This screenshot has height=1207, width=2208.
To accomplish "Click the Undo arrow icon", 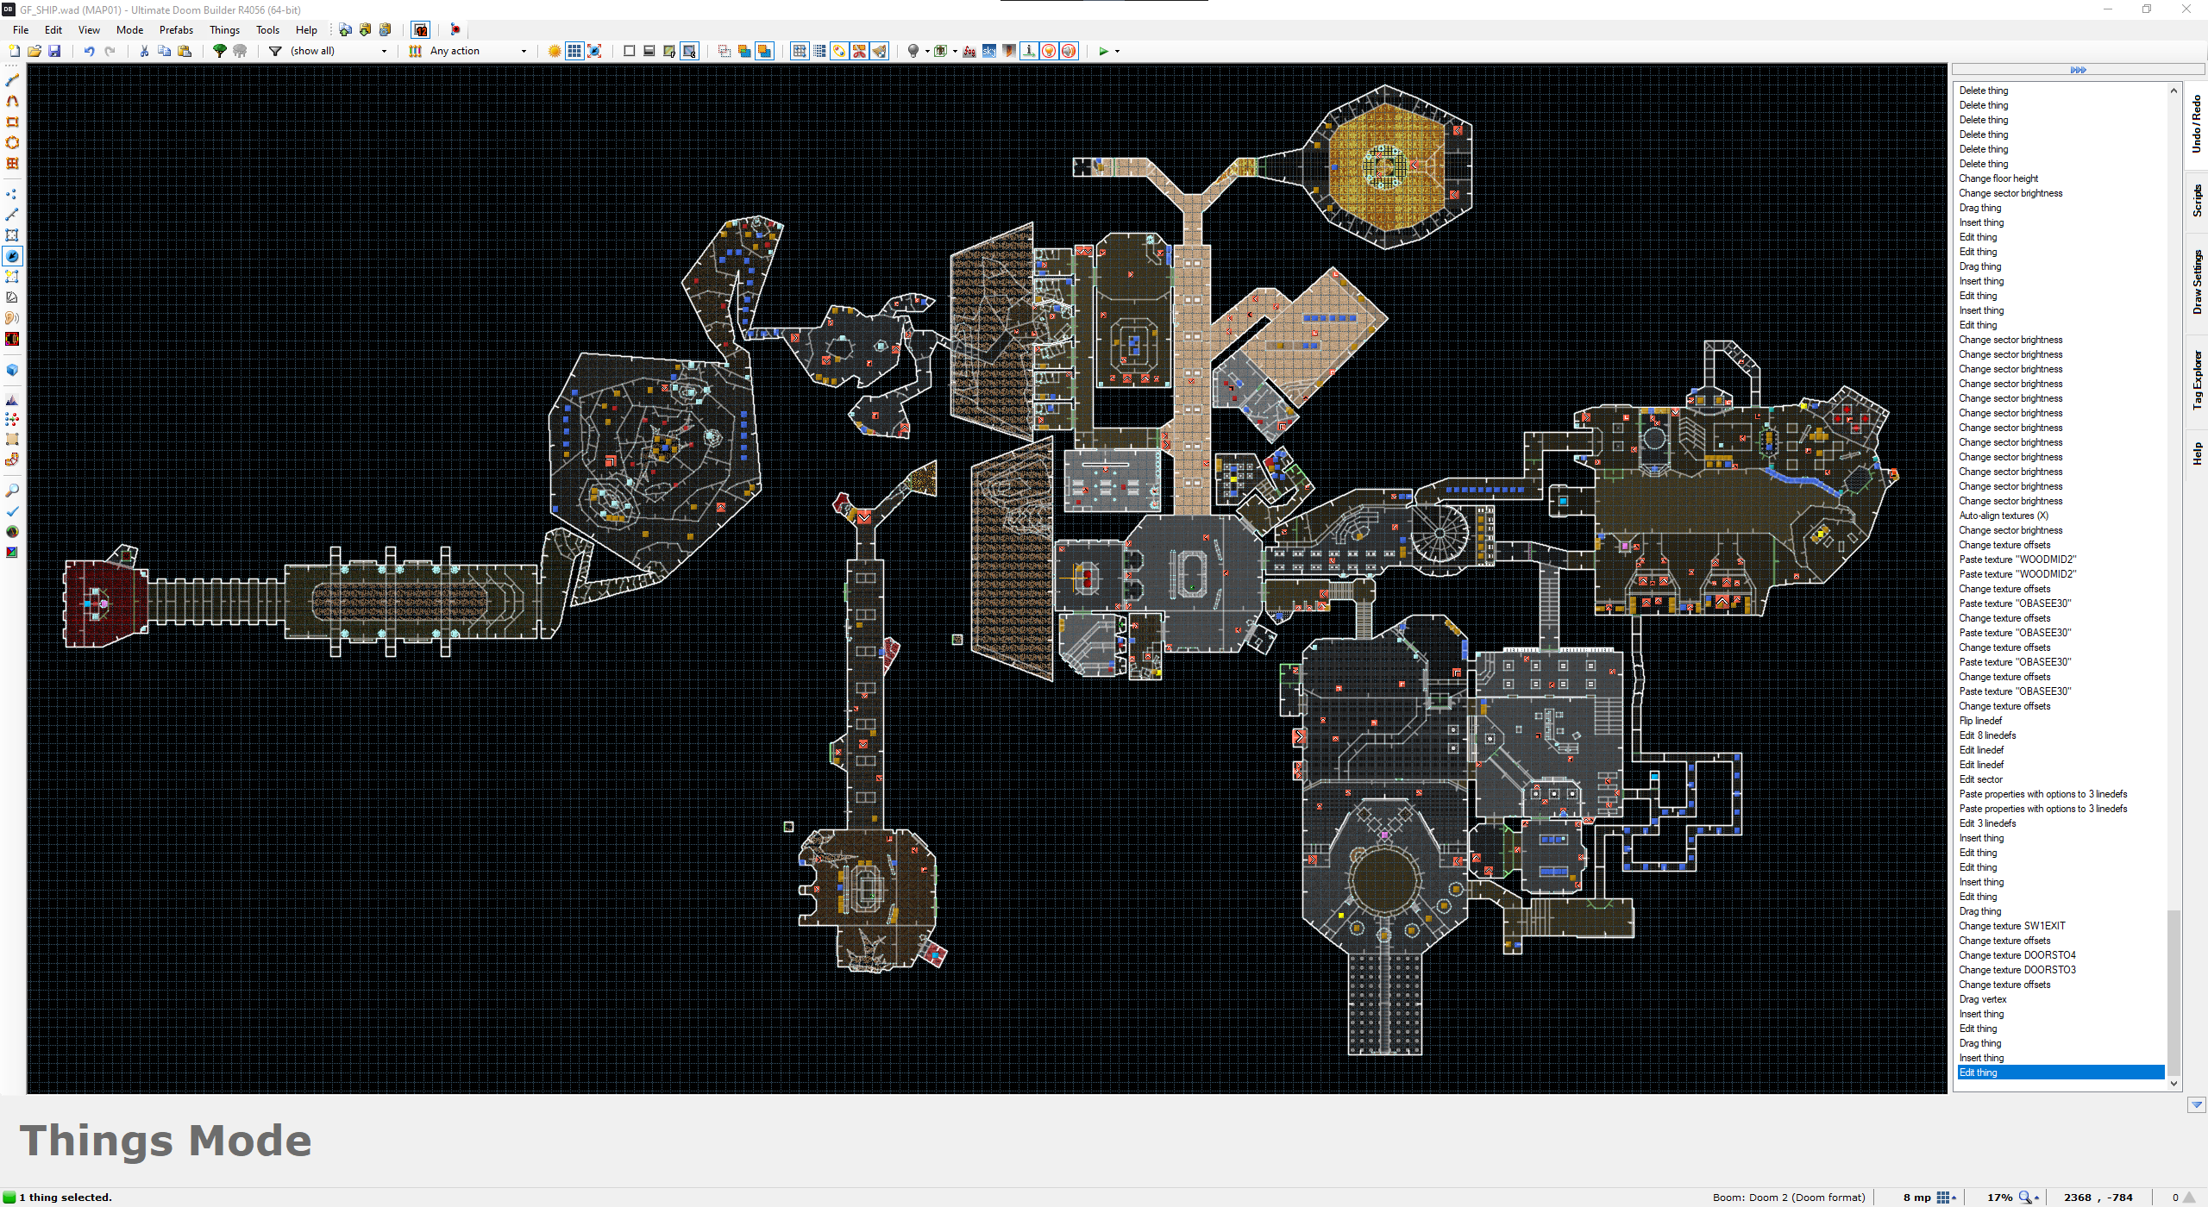I will coord(89,51).
